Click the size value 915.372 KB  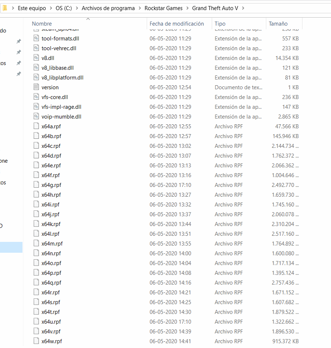(286, 341)
